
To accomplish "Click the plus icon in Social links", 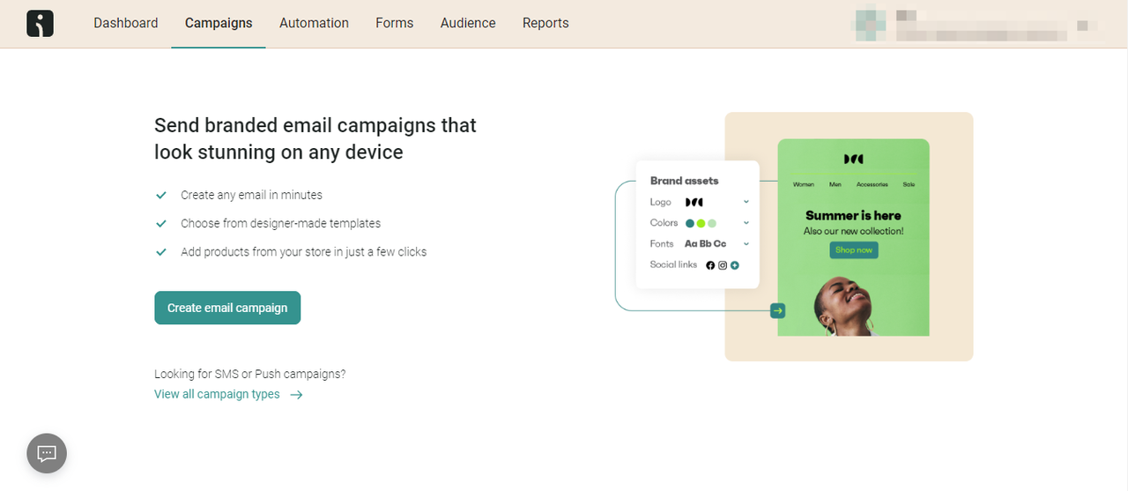I will pos(734,265).
